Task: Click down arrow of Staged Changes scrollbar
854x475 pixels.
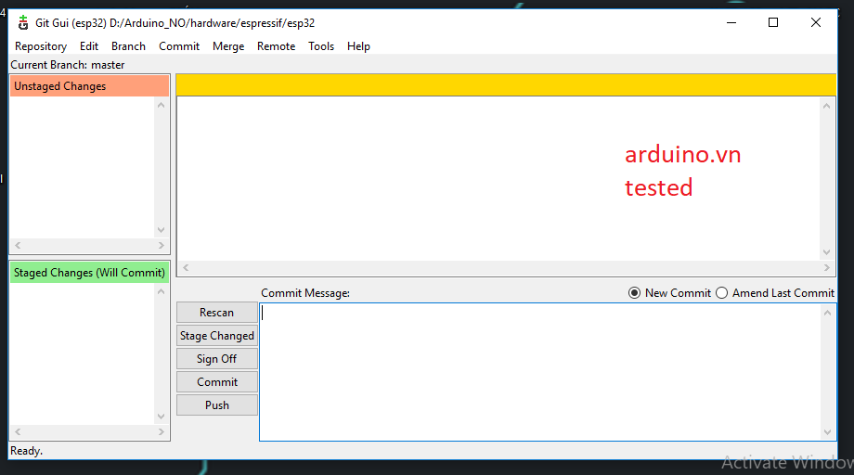Action: (161, 417)
